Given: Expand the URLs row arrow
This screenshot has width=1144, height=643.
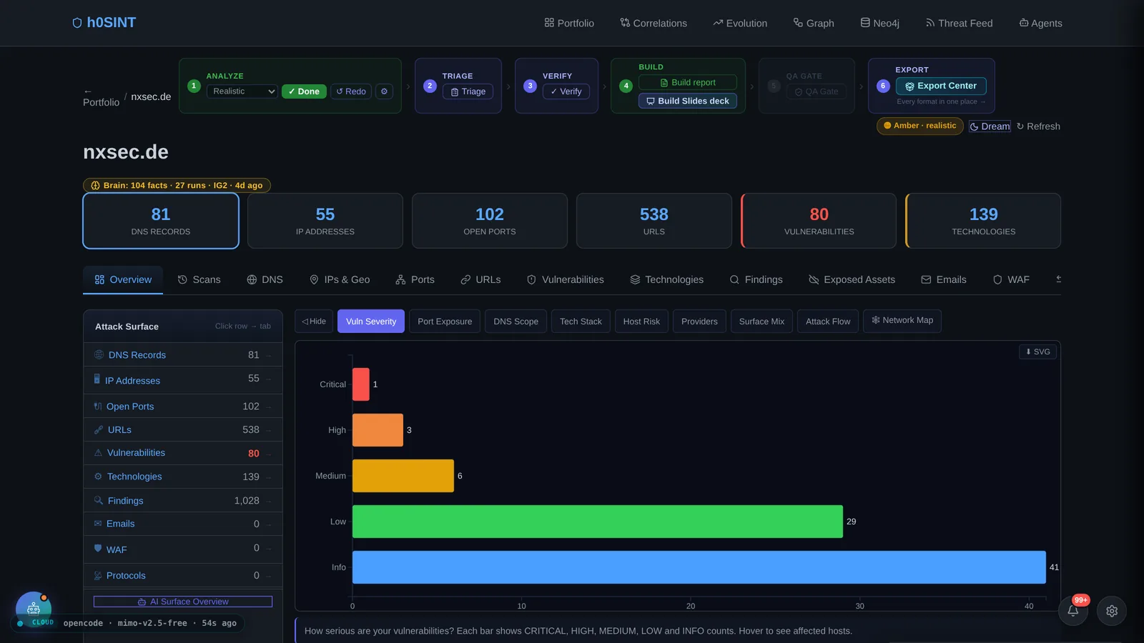Looking at the screenshot, I should click(x=270, y=430).
